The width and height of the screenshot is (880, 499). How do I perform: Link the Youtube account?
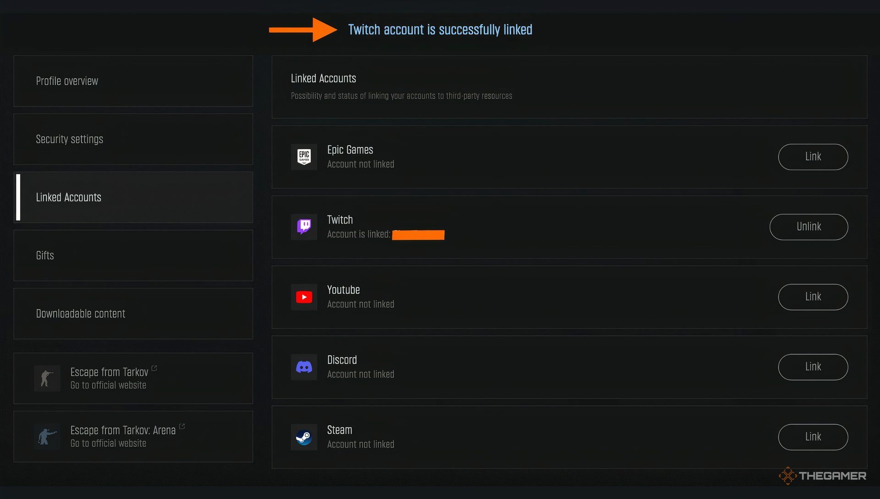pyautogui.click(x=813, y=297)
